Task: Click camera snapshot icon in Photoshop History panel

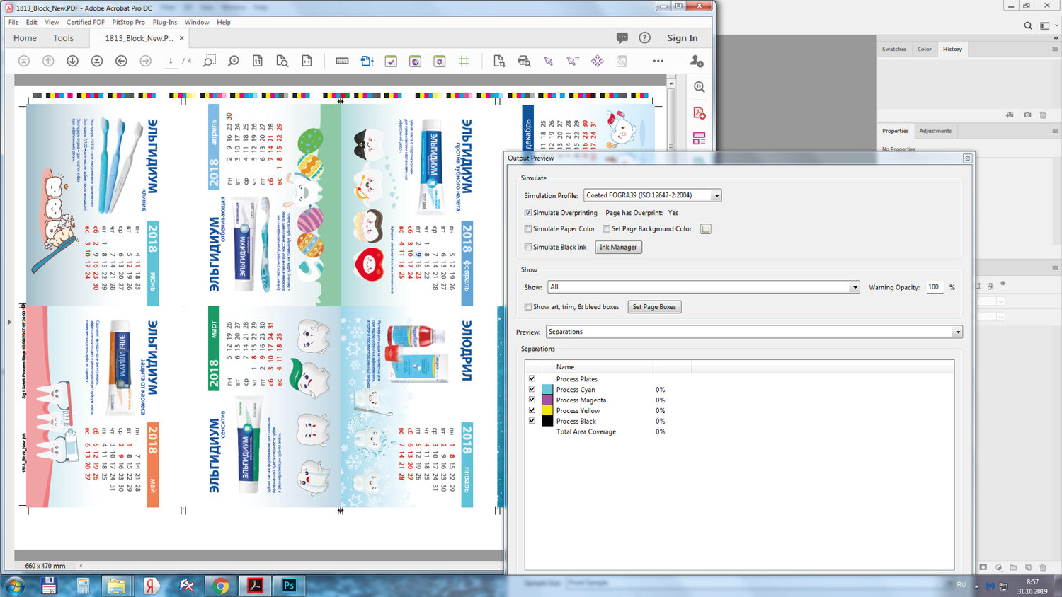Action: pos(1027,115)
